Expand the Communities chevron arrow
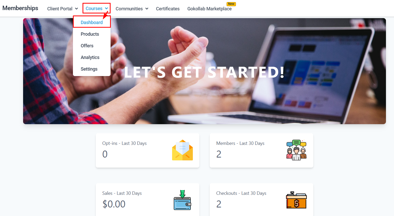Screen dimensions: 394x216 147,9
